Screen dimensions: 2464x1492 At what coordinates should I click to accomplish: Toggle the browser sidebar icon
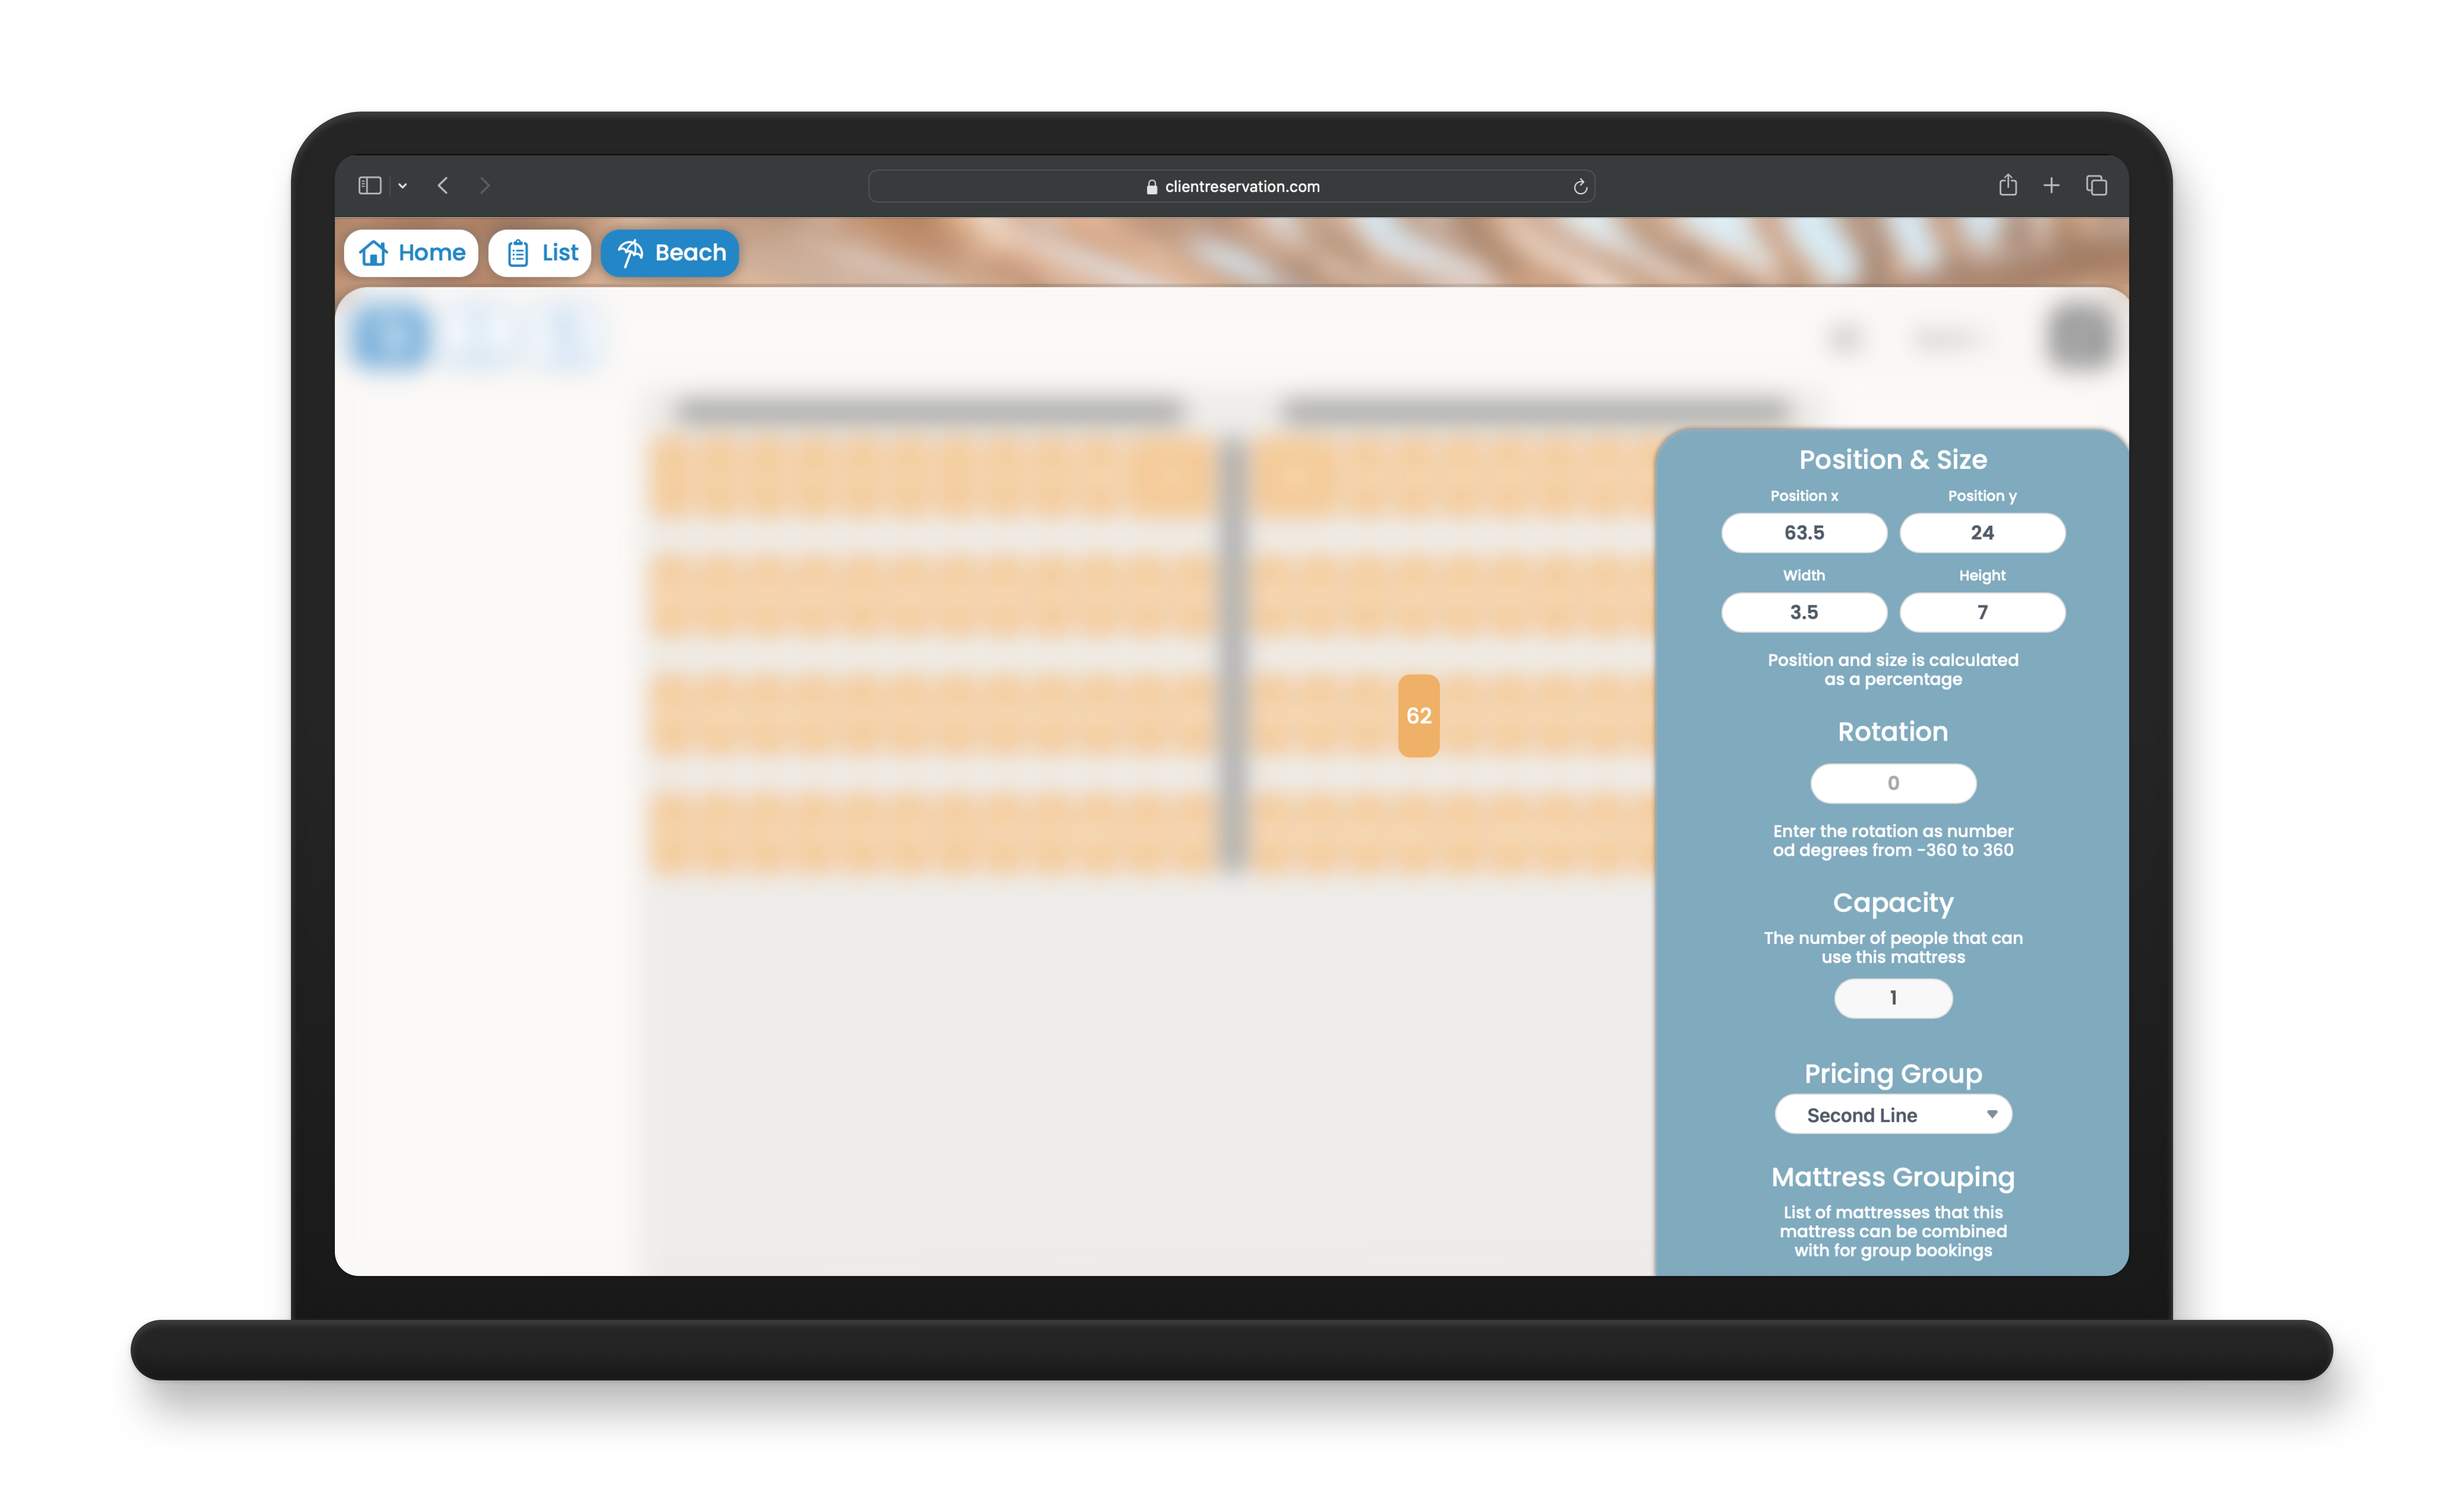click(x=370, y=186)
